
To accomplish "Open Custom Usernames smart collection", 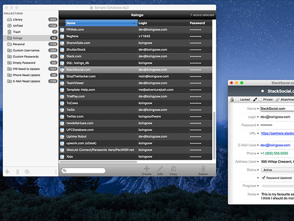I will pos(30,50).
